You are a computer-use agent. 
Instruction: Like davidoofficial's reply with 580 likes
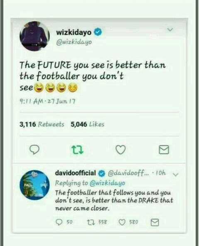(122, 222)
